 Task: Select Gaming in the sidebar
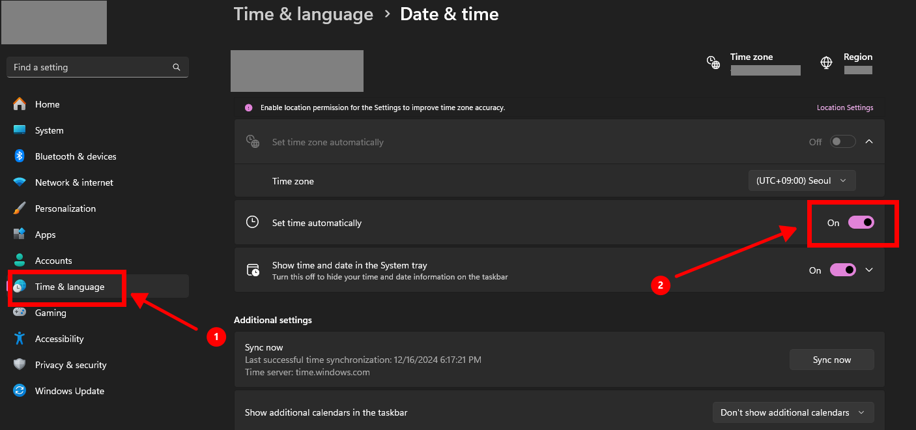point(51,313)
